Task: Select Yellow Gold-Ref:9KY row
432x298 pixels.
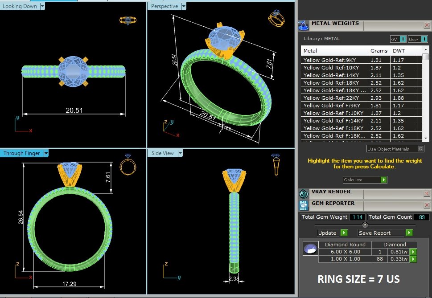Action: [x=361, y=60]
